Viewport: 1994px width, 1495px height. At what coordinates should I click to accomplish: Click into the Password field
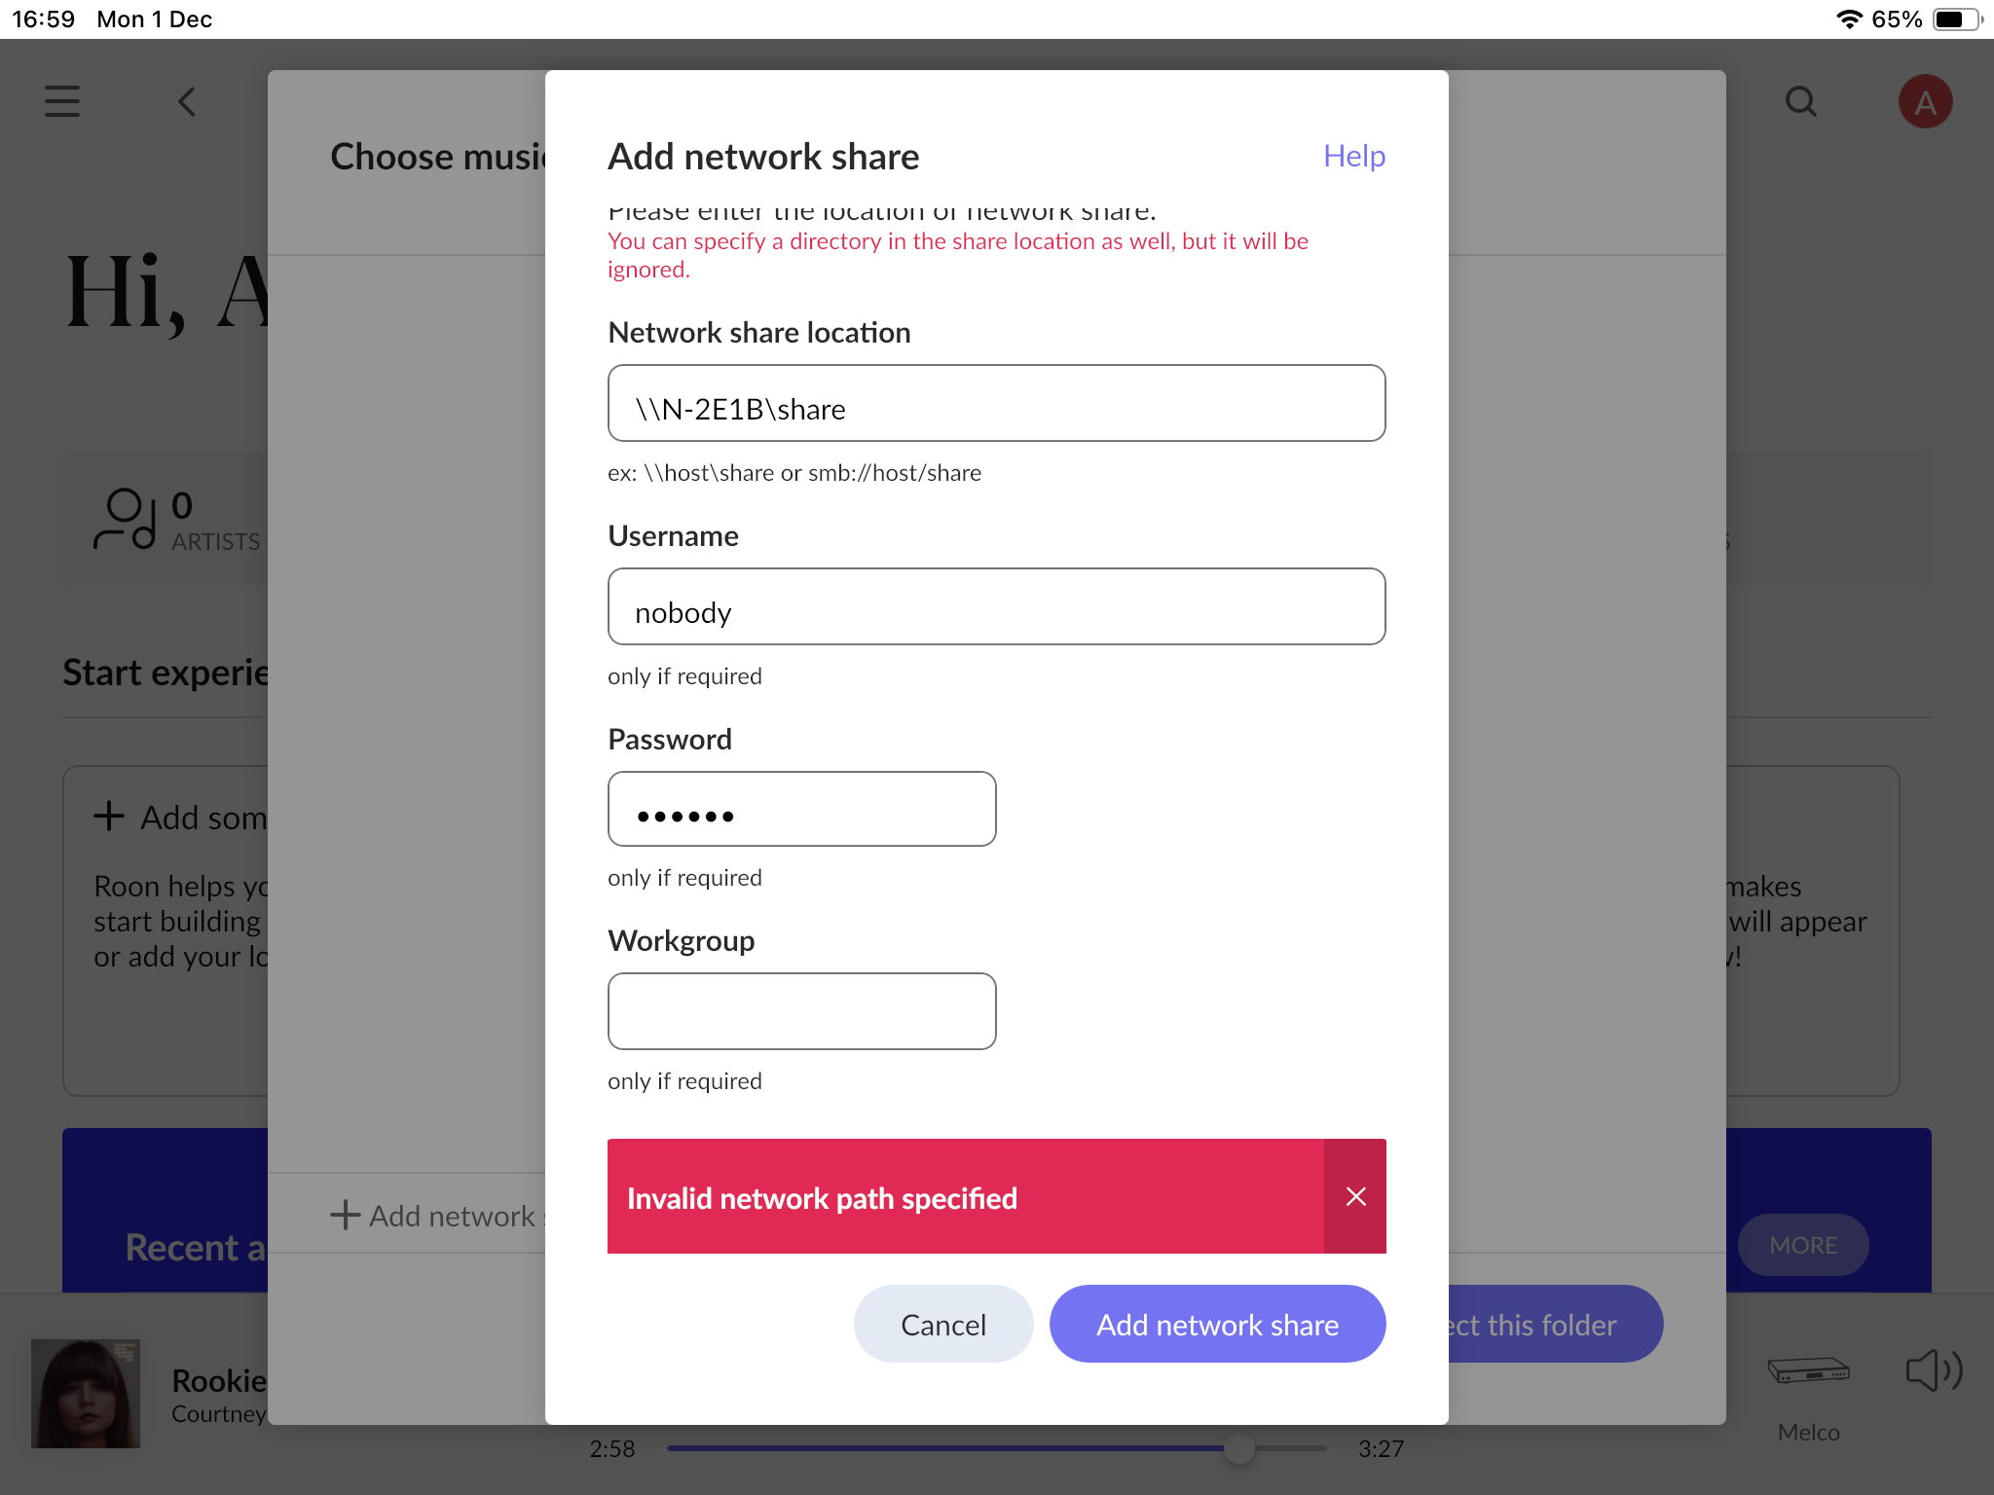pyautogui.click(x=801, y=809)
